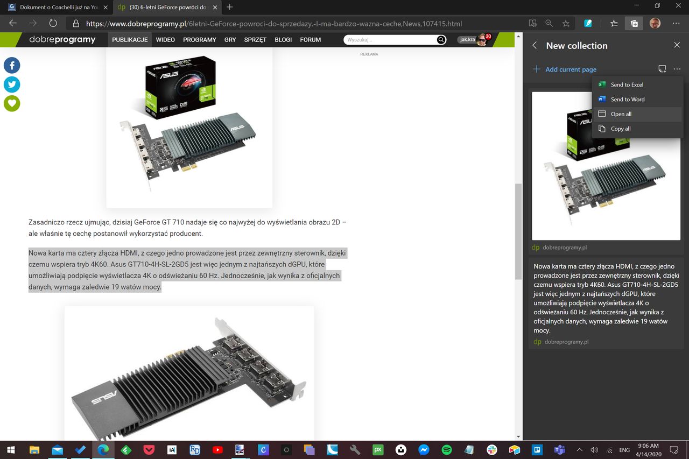Screen dimensions: 689x459
Task: Click the search magnifier on dobreprogramy
Action: (x=441, y=40)
